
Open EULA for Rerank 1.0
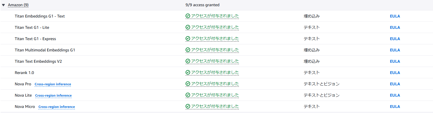(395, 73)
